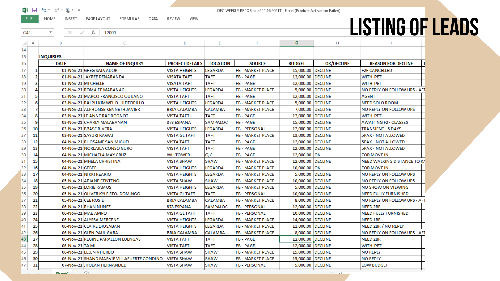Image resolution: width=500 pixels, height=281 pixels.
Task: Expand the Name Box dropdown arrow
Action: coord(51,33)
